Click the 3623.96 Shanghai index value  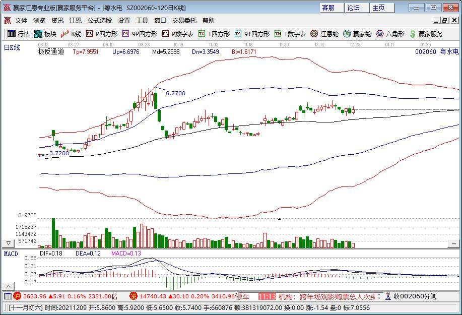[x=35, y=296]
